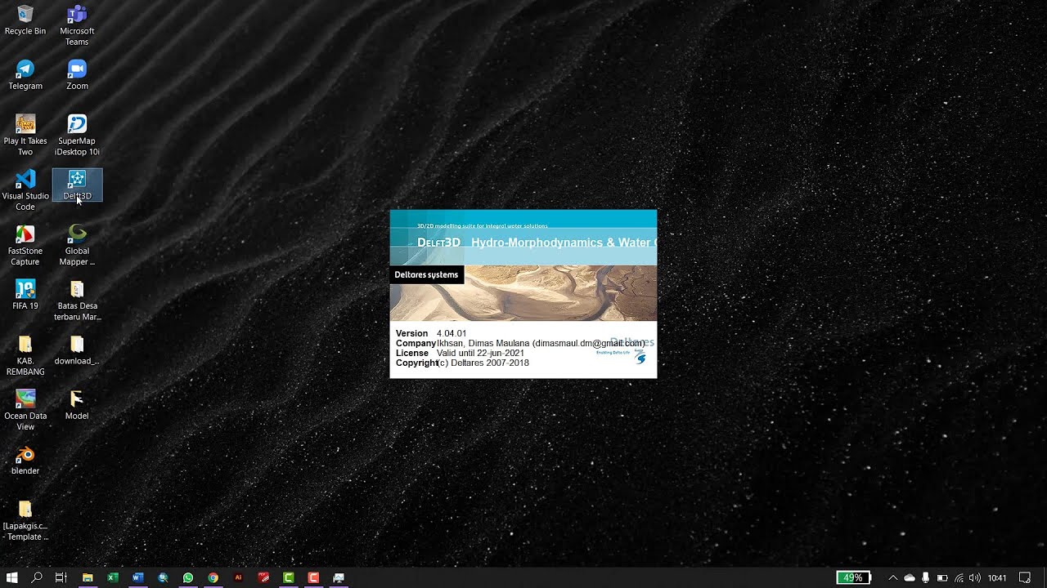This screenshot has width=1047, height=588.
Task: Switch to Excel in taskbar
Action: [x=113, y=577]
